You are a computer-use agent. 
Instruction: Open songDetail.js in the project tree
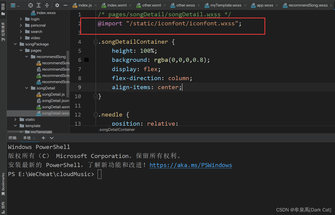tap(53, 94)
